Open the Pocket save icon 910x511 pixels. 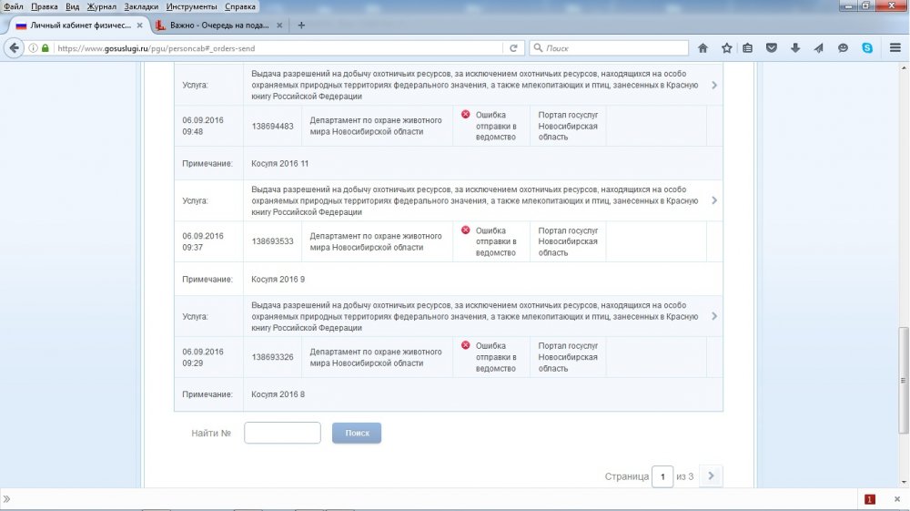772,48
